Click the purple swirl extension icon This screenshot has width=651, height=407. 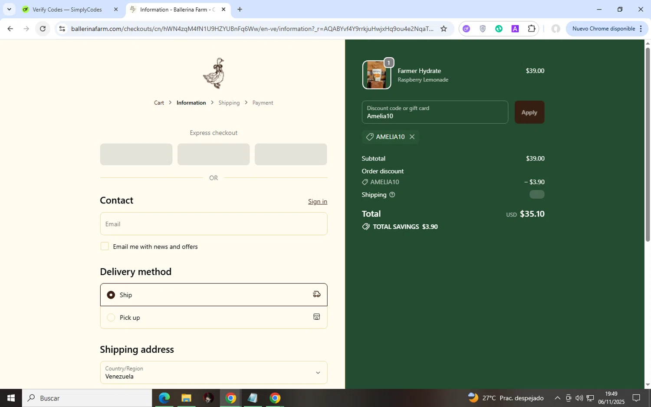click(466, 29)
